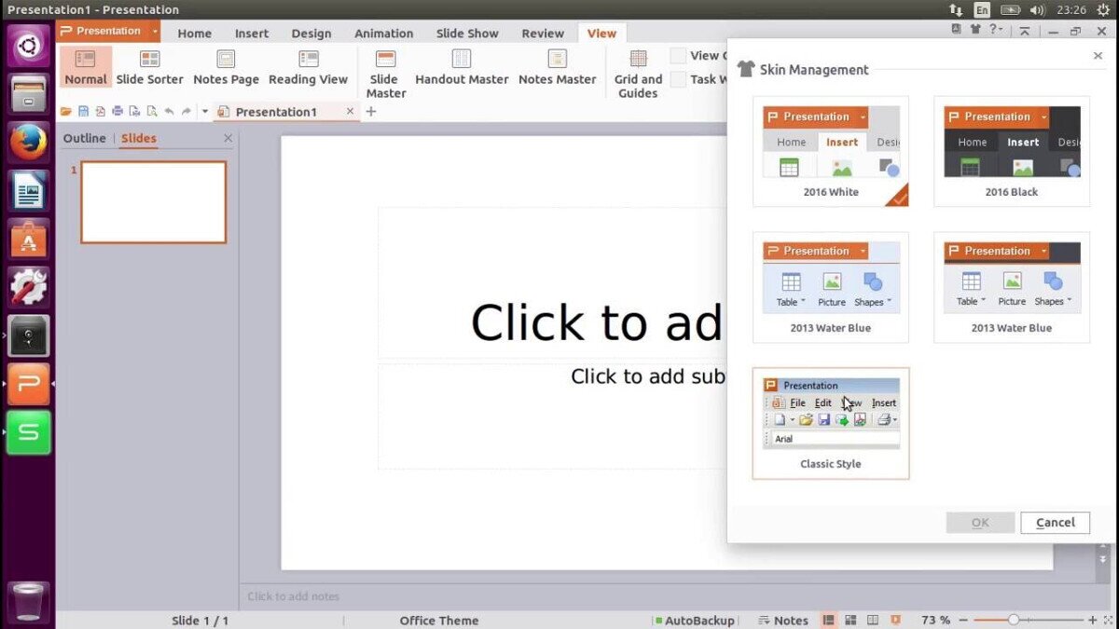The height and width of the screenshot is (629, 1119).
Task: Select slide 1 thumbnail in Slides panel
Action: point(153,202)
